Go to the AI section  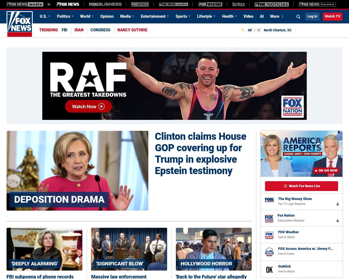point(262,16)
